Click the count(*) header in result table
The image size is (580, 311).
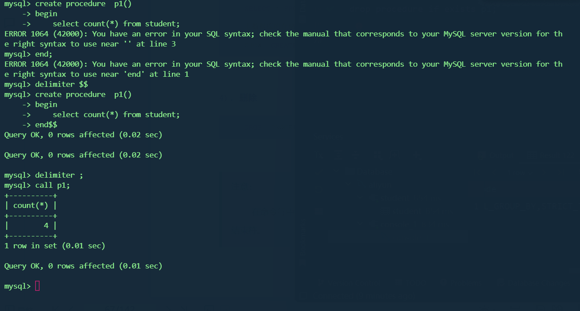point(30,205)
